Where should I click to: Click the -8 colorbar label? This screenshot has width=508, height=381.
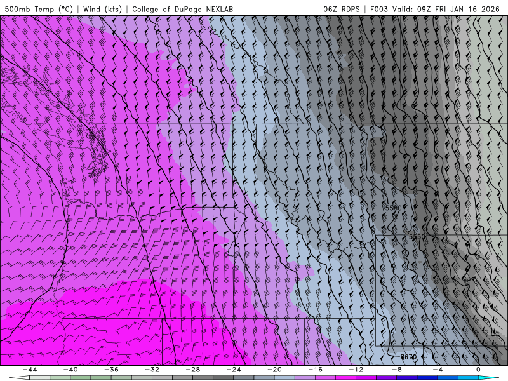(397, 370)
